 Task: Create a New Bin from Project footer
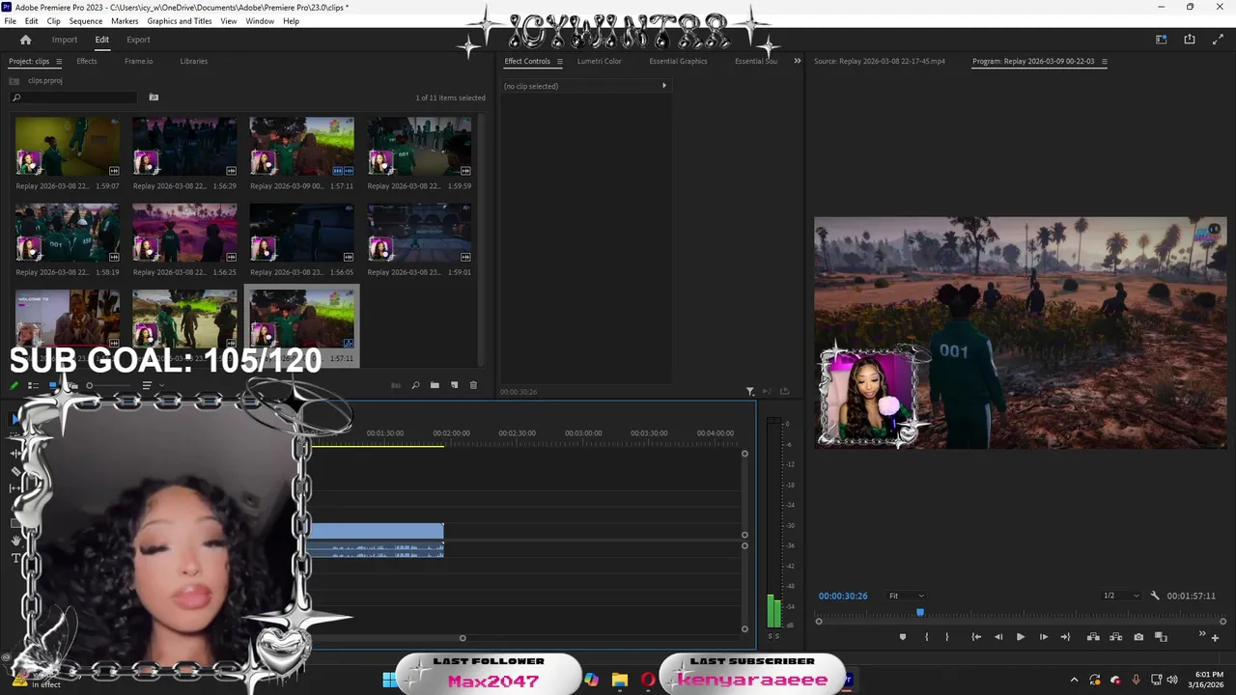[435, 385]
